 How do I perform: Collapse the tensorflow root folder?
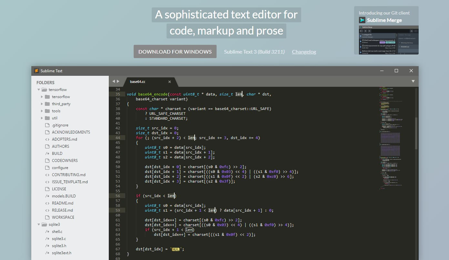click(x=39, y=89)
